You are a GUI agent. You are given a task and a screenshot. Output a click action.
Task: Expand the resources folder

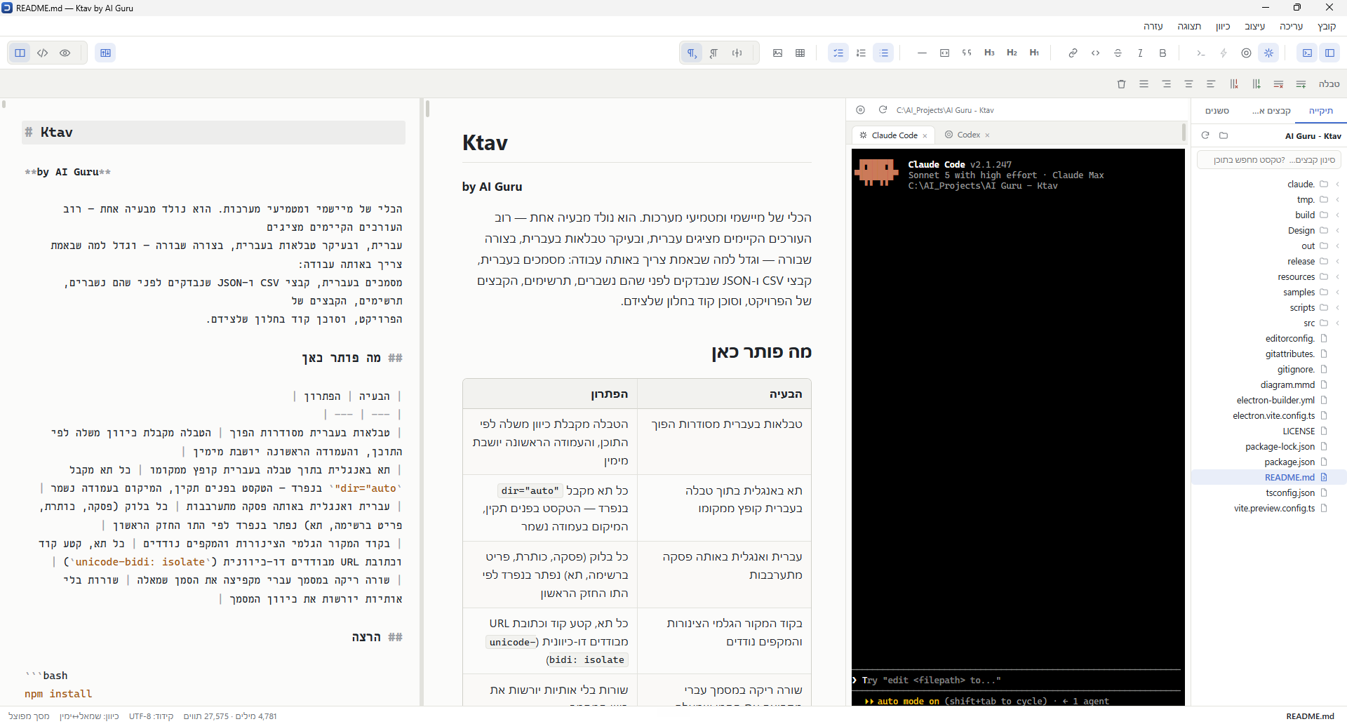click(1269, 276)
